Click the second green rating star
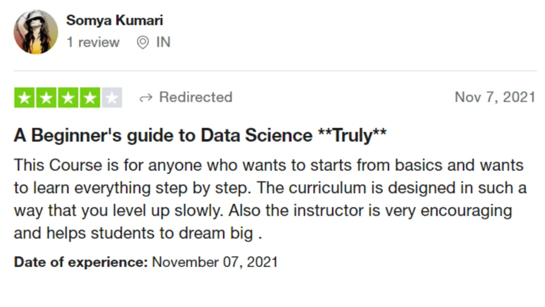The width and height of the screenshot is (545, 307). coord(46,97)
